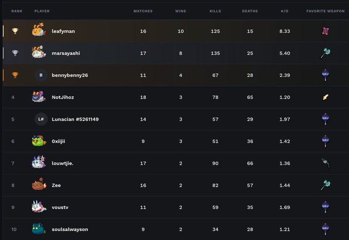Click louwtjie.'s avatar icon
The width and height of the screenshot is (349, 240).
(x=39, y=162)
